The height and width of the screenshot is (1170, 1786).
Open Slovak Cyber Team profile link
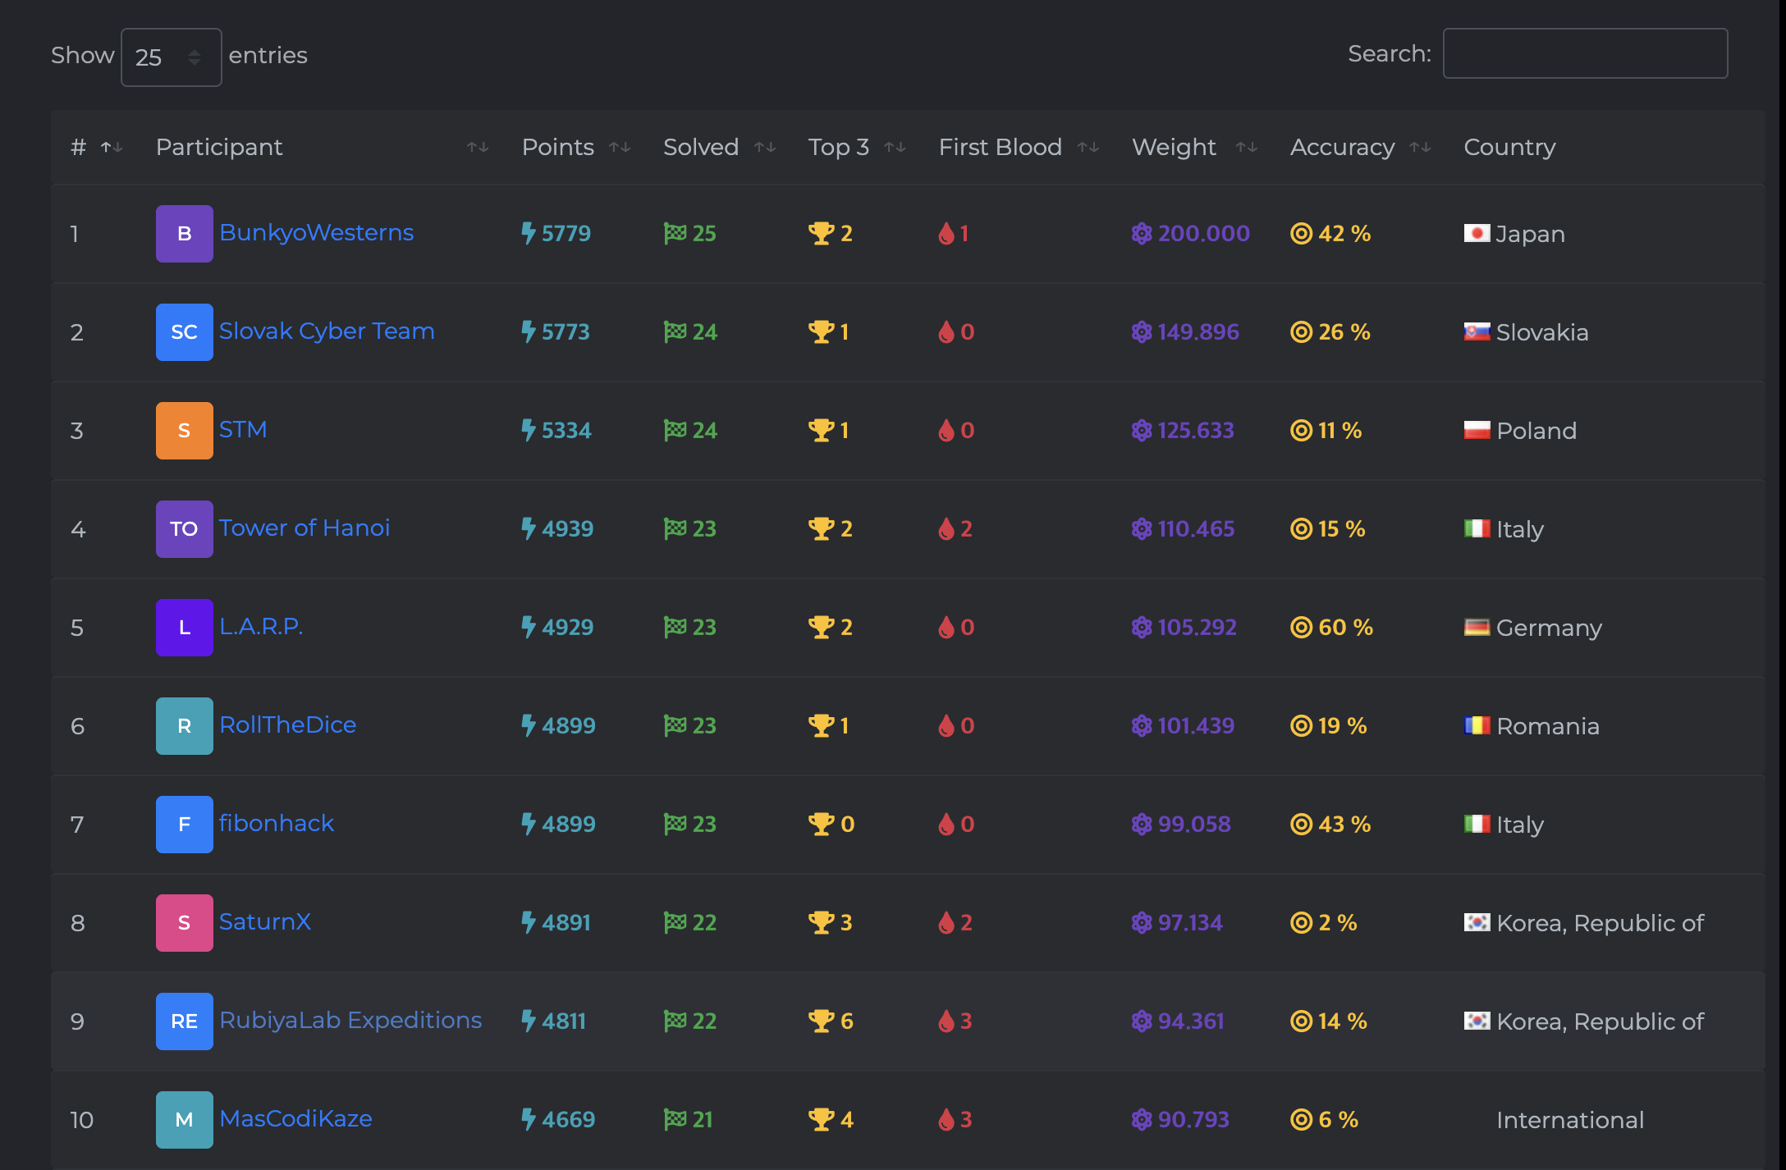pyautogui.click(x=327, y=331)
